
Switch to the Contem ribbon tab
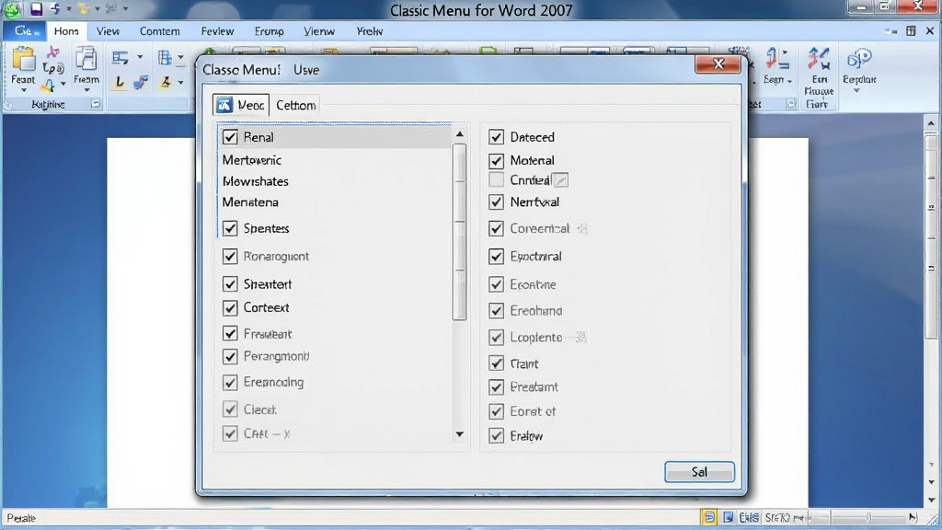[x=159, y=30]
